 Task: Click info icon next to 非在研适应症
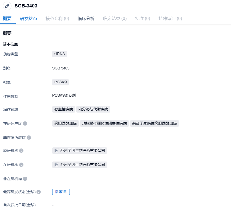click(x=29, y=138)
